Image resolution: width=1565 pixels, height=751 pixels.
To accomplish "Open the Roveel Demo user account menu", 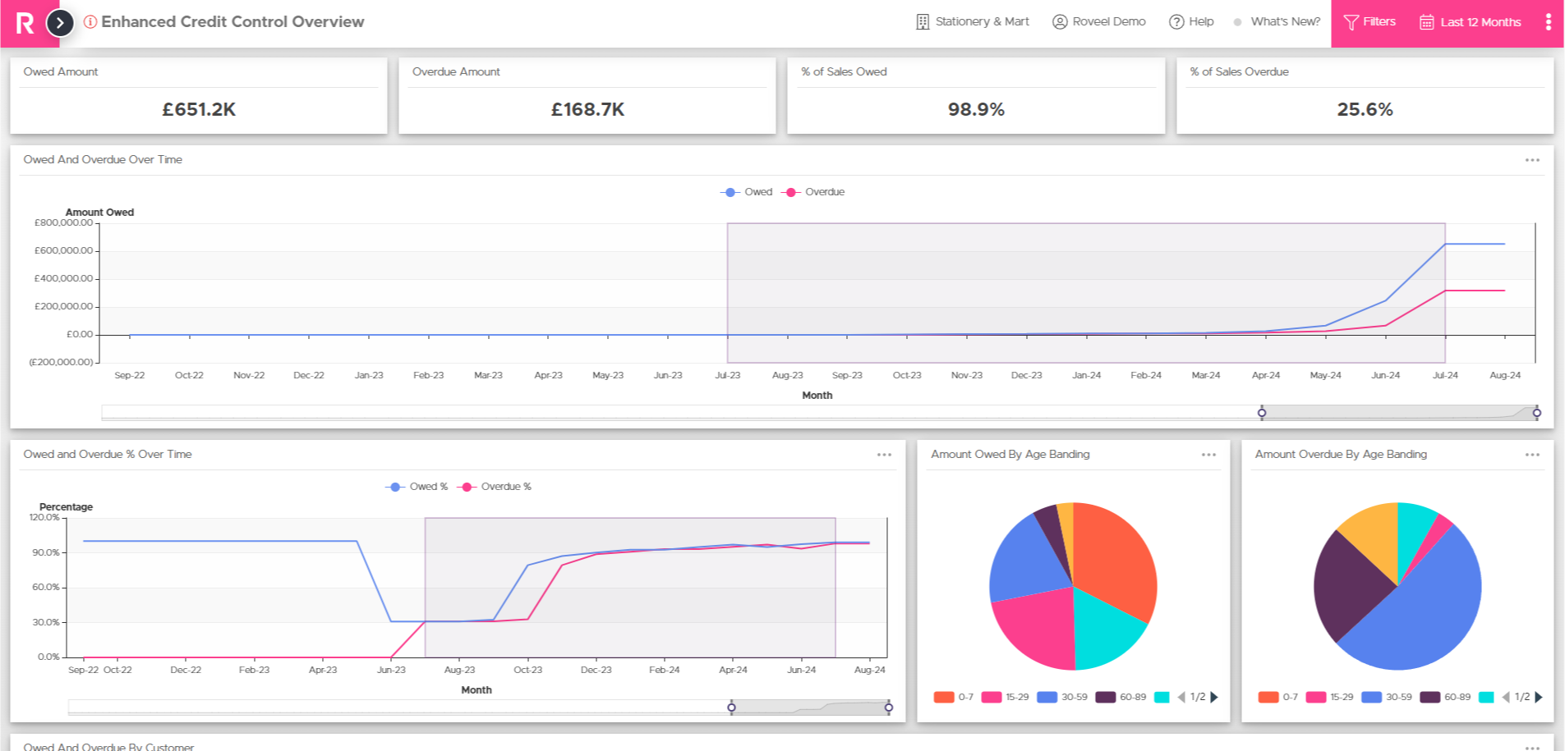I will (x=1099, y=22).
